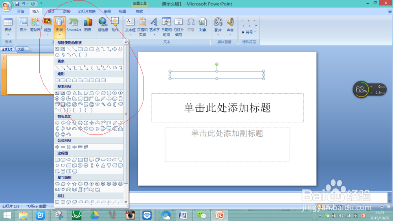Switch to the 大纲 outline pane tab
This screenshot has height=221, width=393.
21,50
